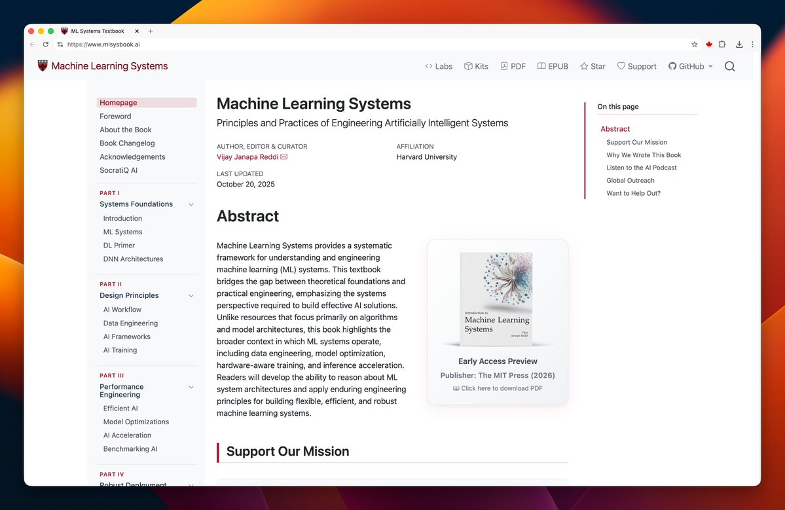The image size is (785, 510).
Task: Click the Support heart icon
Action: pos(621,66)
